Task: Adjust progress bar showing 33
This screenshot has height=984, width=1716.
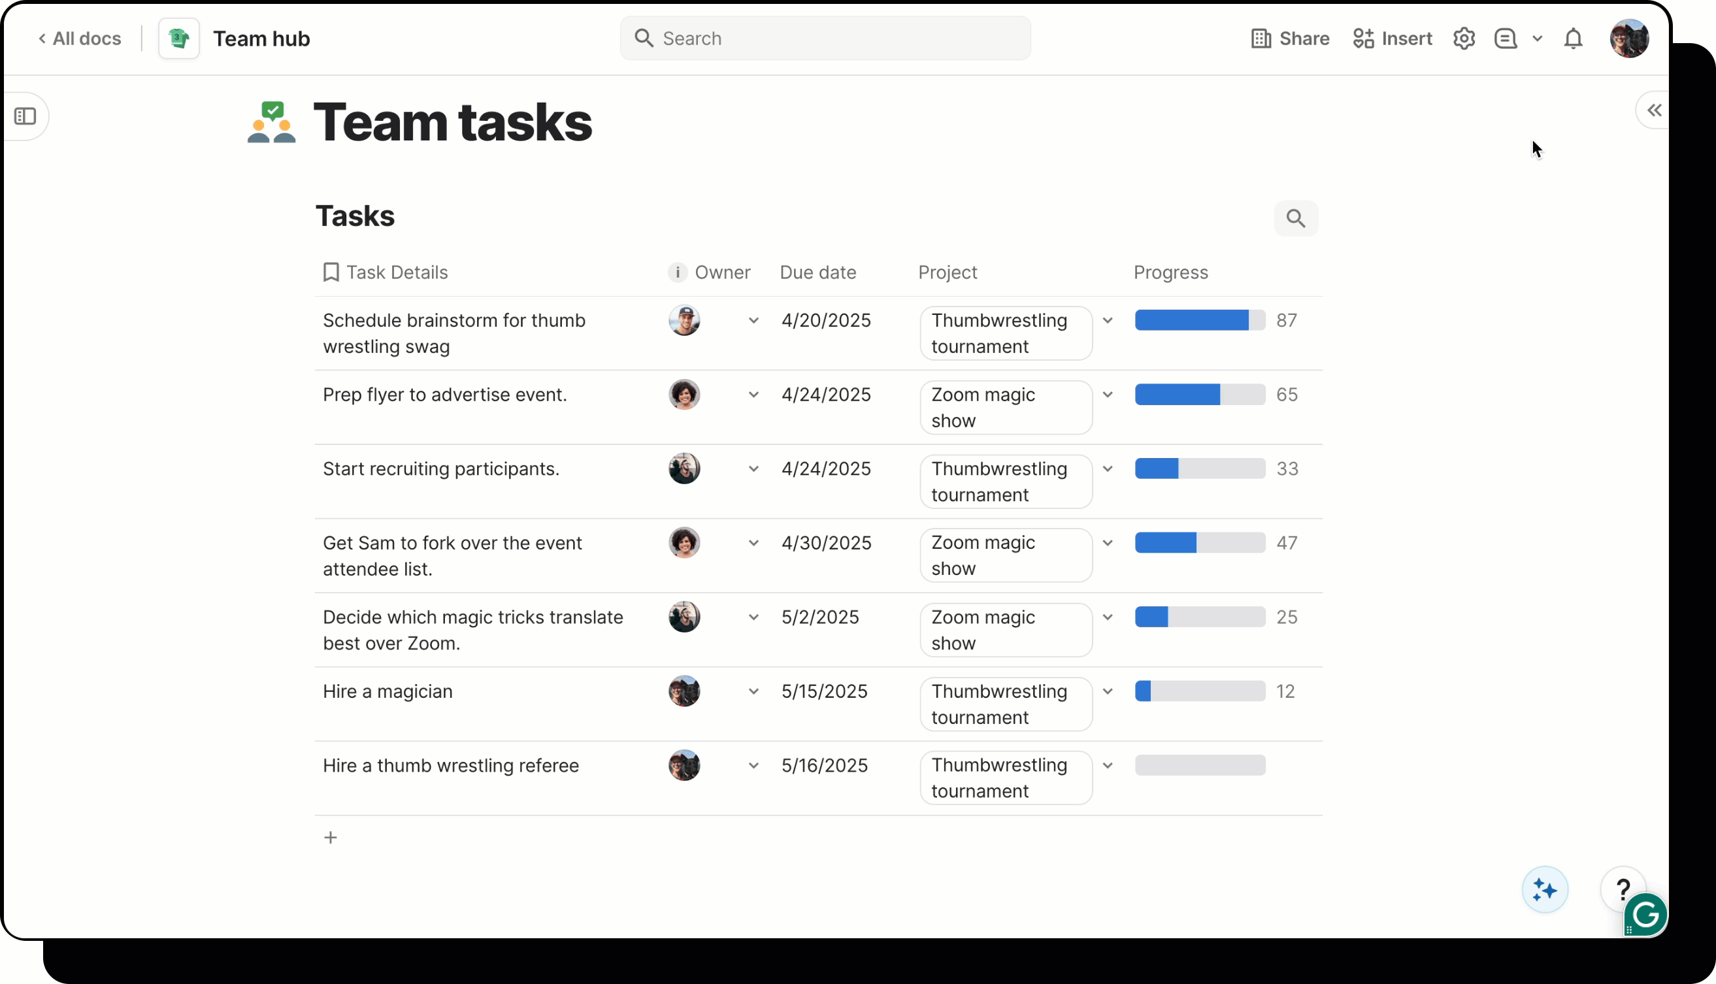Action: click(x=1200, y=469)
